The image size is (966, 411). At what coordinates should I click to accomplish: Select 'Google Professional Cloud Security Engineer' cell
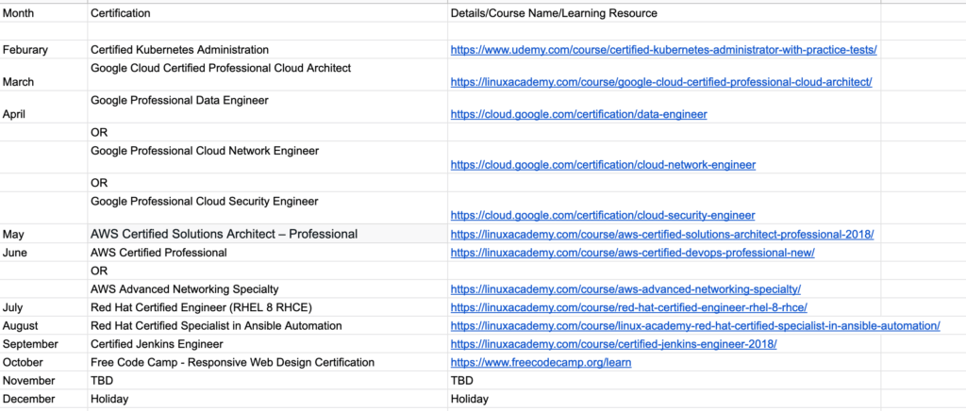coord(267,208)
